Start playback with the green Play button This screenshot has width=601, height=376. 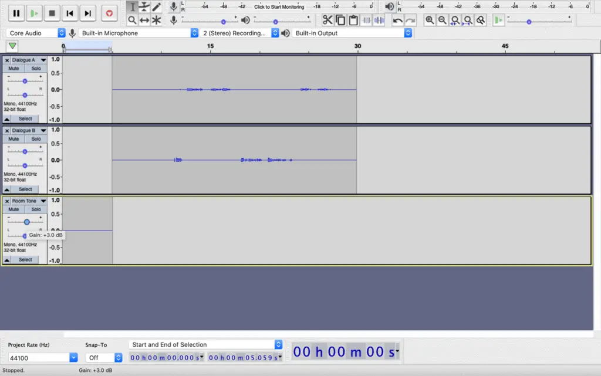point(34,13)
